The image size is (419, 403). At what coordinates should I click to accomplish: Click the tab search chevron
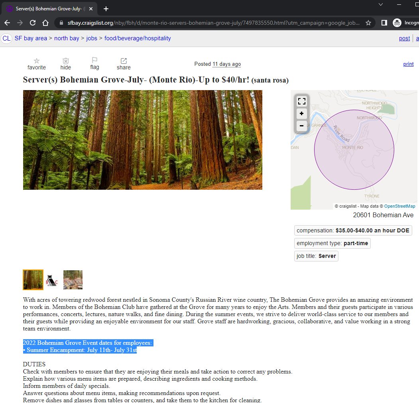click(381, 4)
